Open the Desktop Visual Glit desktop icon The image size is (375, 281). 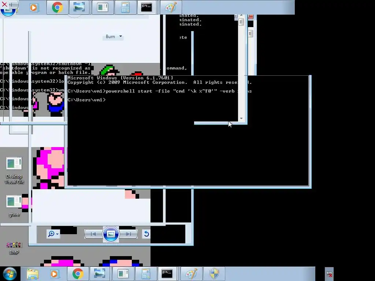[14, 171]
